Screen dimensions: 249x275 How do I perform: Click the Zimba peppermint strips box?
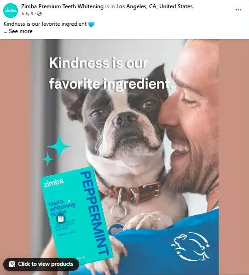76,215
